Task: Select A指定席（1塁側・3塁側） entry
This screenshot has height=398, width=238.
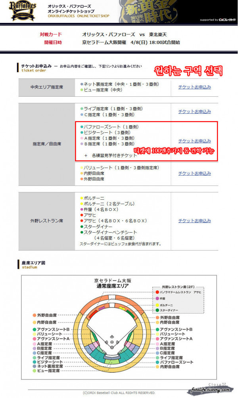Action: click(107, 138)
